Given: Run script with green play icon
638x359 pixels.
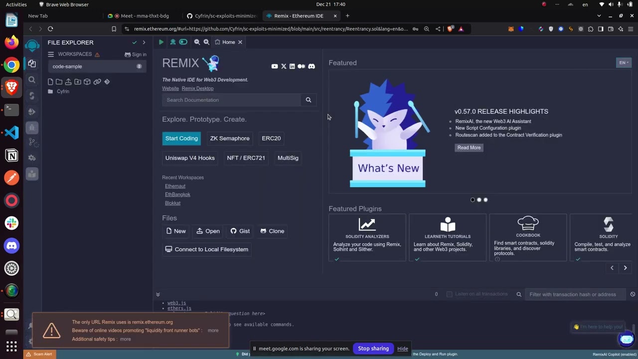Looking at the screenshot, I should tap(161, 42).
